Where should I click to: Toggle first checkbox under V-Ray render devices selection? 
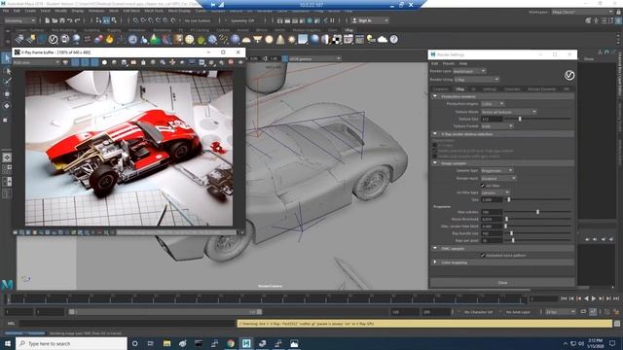click(x=435, y=145)
